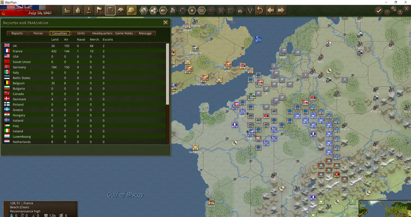The image size is (411, 217).
Task: Click the Saint-Nazaire port label on map
Action: [195, 152]
